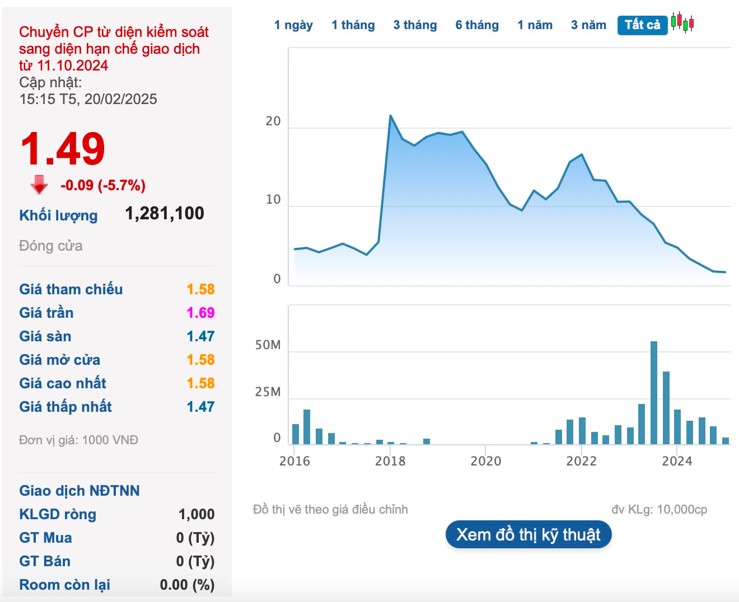739x602 pixels.
Task: Click the 'Đơn vị giá: 1000 VNĐ' note
Action: [78, 440]
